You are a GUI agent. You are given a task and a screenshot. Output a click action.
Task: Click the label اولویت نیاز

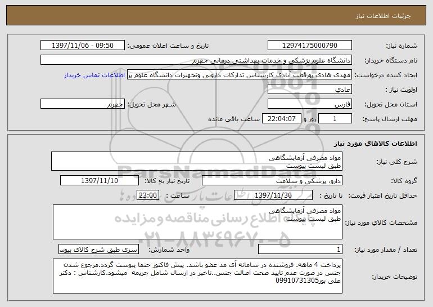pos(402,90)
